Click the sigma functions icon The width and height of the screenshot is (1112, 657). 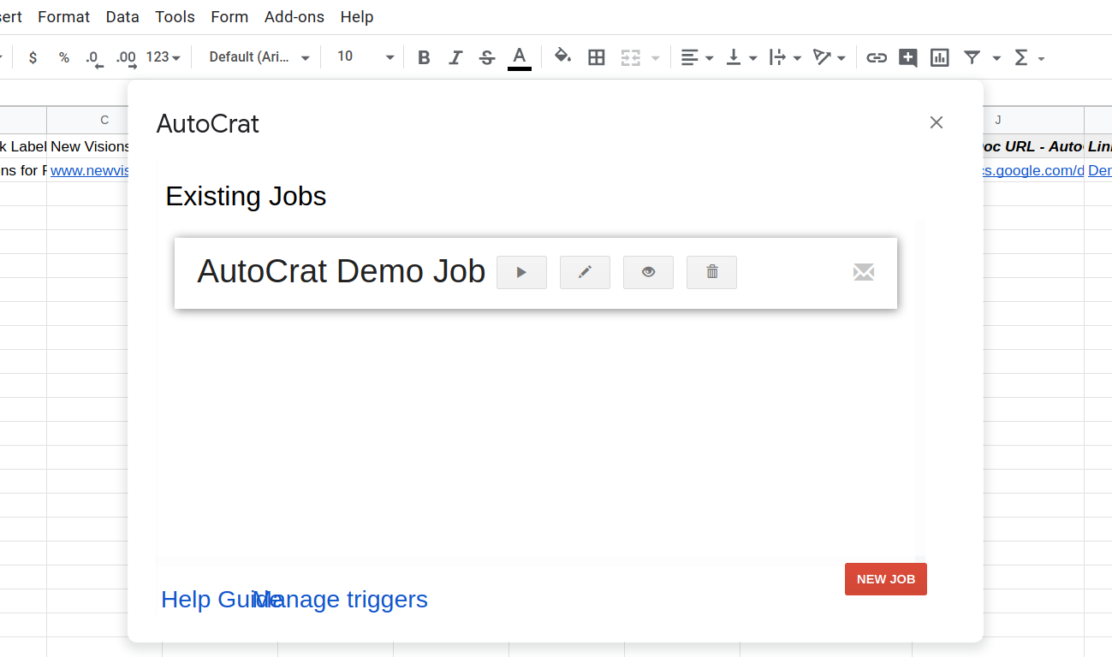point(1020,57)
